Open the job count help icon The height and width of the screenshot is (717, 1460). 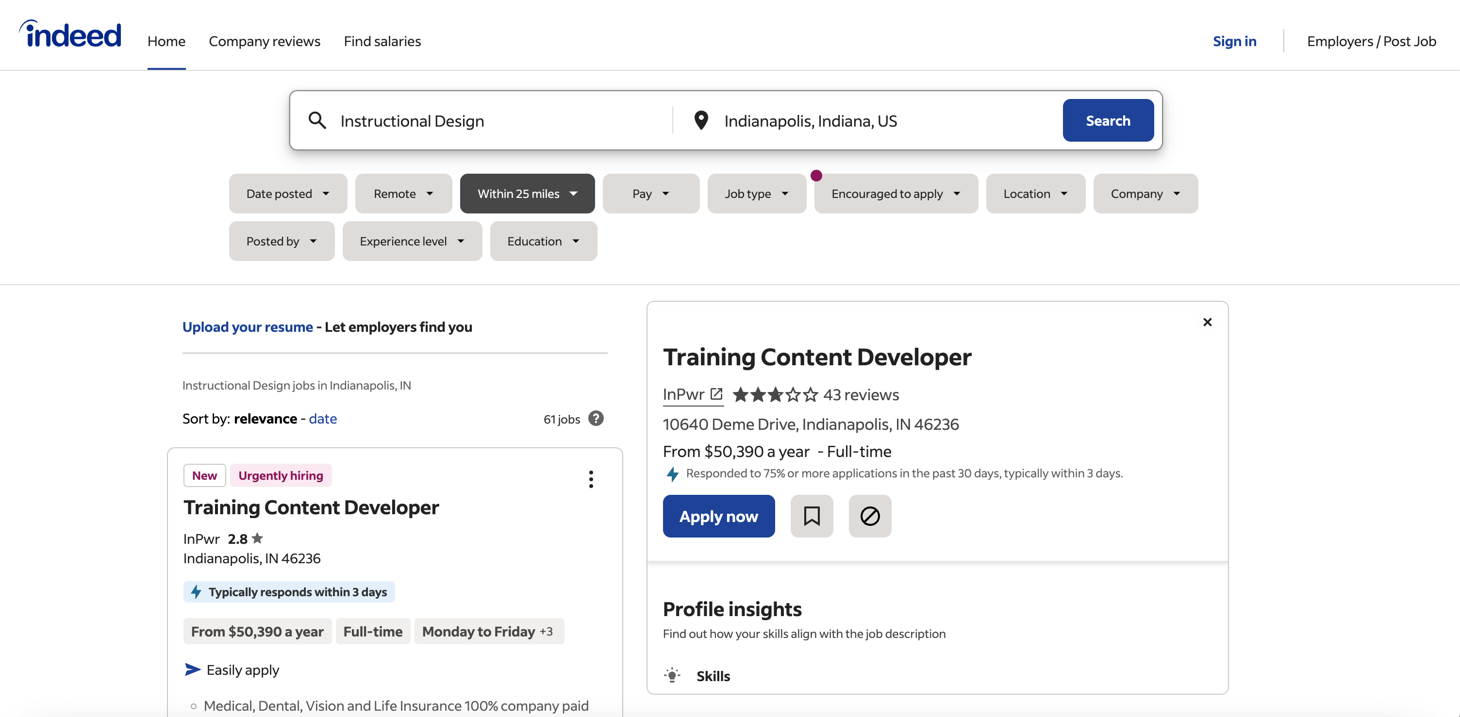point(596,419)
